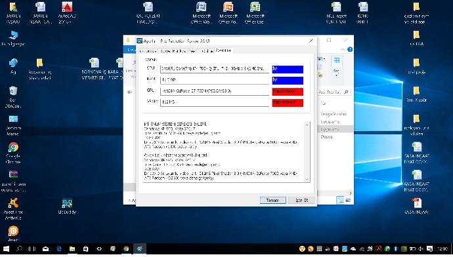Launch Microsoft Office PowerPoint desktop shortcut
The height and width of the screenshot is (257, 453).
click(228, 12)
